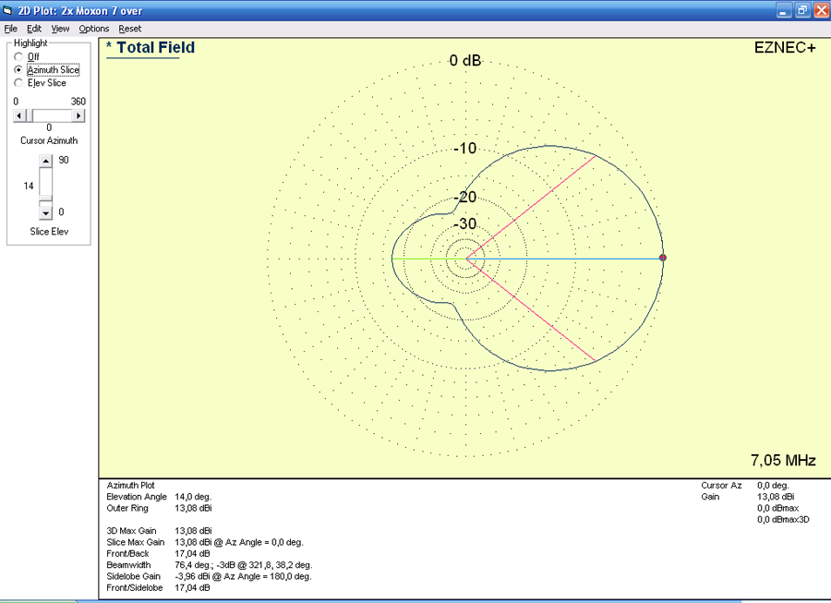Click the 7,05 MHz frequency label
This screenshot has width=831, height=603.
783,460
